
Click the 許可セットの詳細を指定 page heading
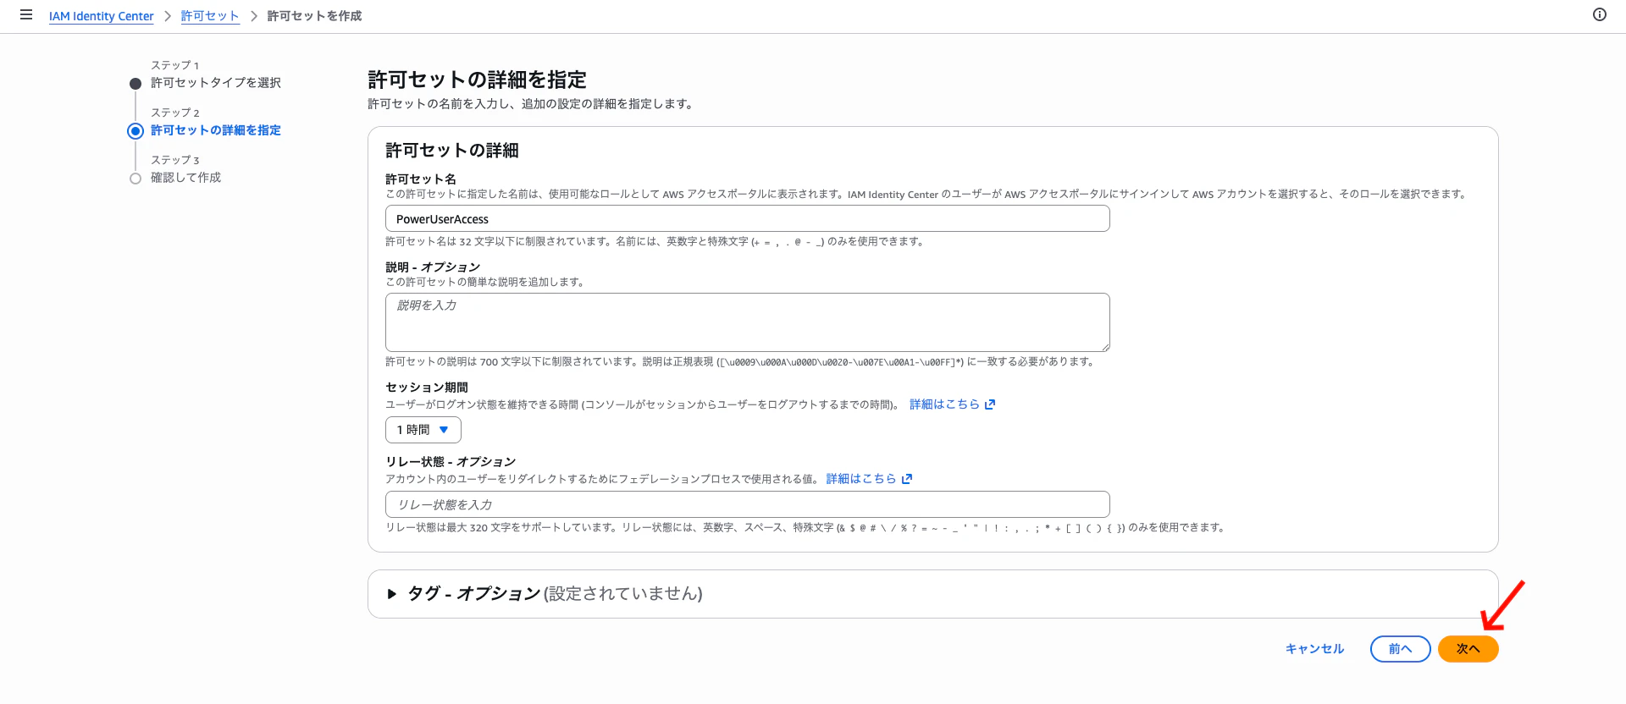(477, 80)
